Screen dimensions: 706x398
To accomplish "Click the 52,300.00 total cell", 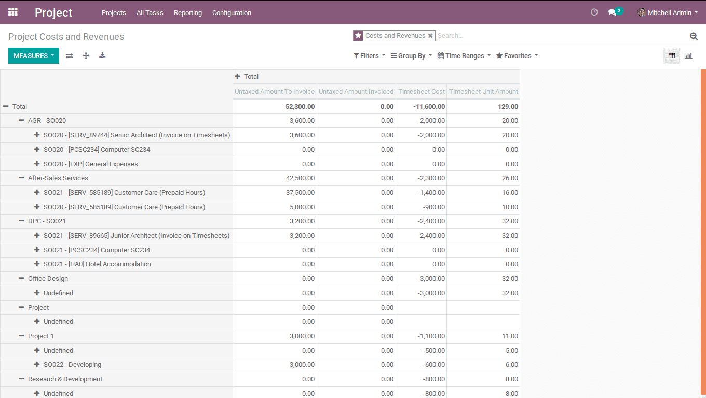I will pos(275,107).
